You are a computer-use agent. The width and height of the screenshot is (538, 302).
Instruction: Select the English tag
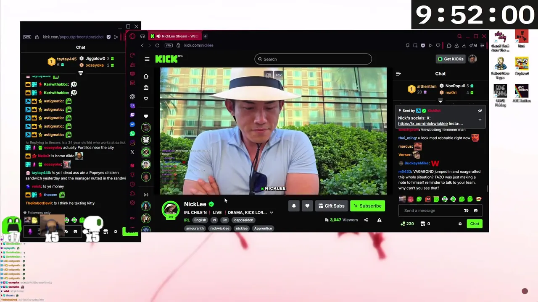pos(200,220)
